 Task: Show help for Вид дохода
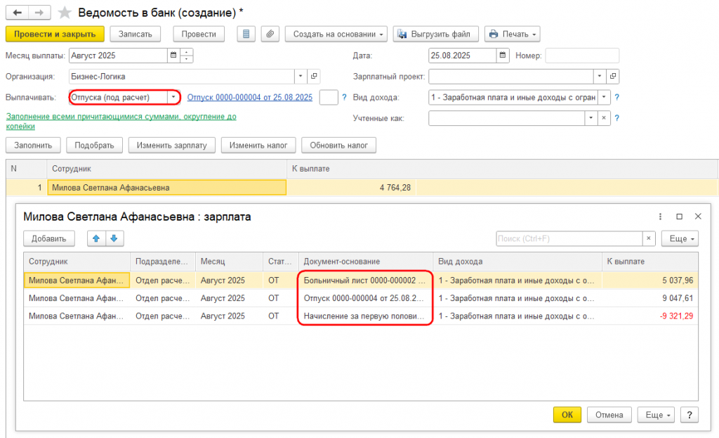[x=616, y=97]
